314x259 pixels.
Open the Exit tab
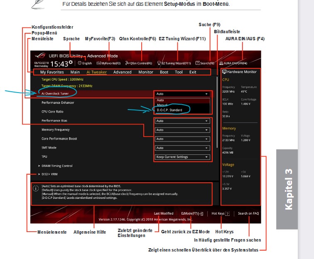point(193,72)
